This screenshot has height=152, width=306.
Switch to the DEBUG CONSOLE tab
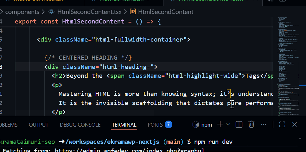[80, 125]
